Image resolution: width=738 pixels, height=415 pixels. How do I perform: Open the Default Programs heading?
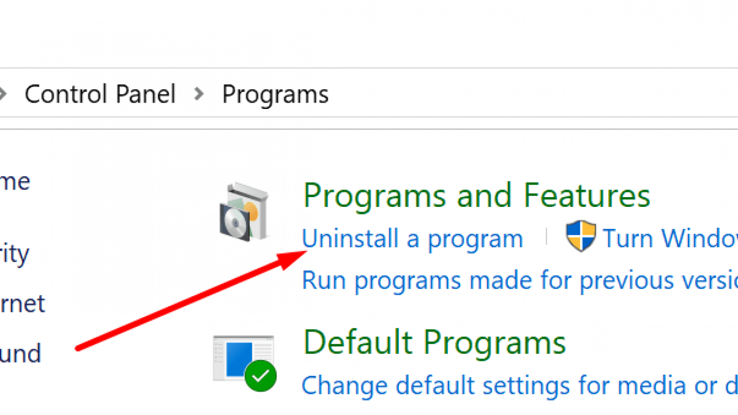coord(434,342)
